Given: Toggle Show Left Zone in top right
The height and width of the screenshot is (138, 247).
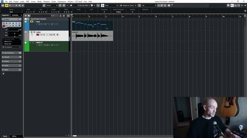Looking at the screenshot, I should pos(232,5).
